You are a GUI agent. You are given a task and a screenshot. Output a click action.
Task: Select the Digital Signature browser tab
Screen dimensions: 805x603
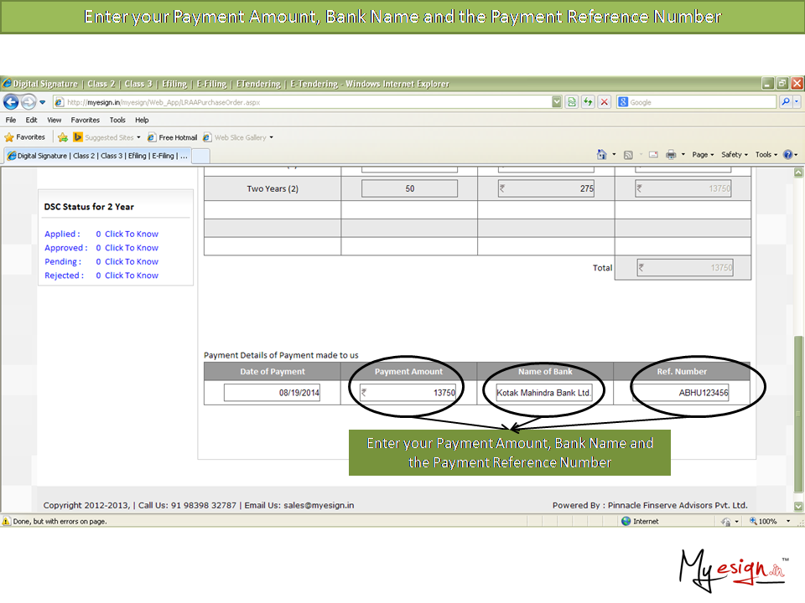[96, 156]
